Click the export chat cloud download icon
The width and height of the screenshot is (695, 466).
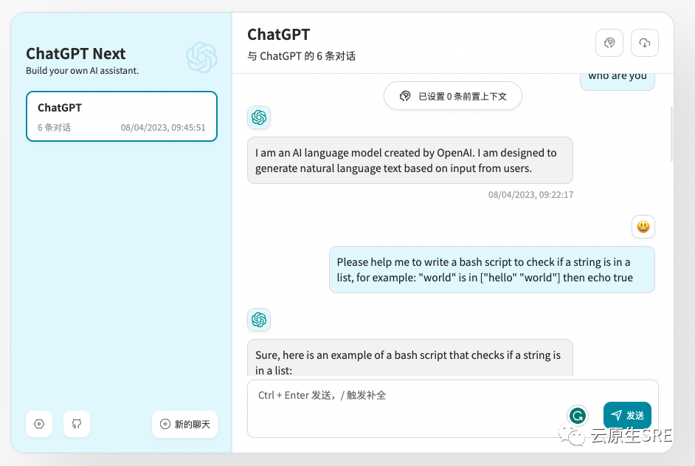tap(645, 43)
